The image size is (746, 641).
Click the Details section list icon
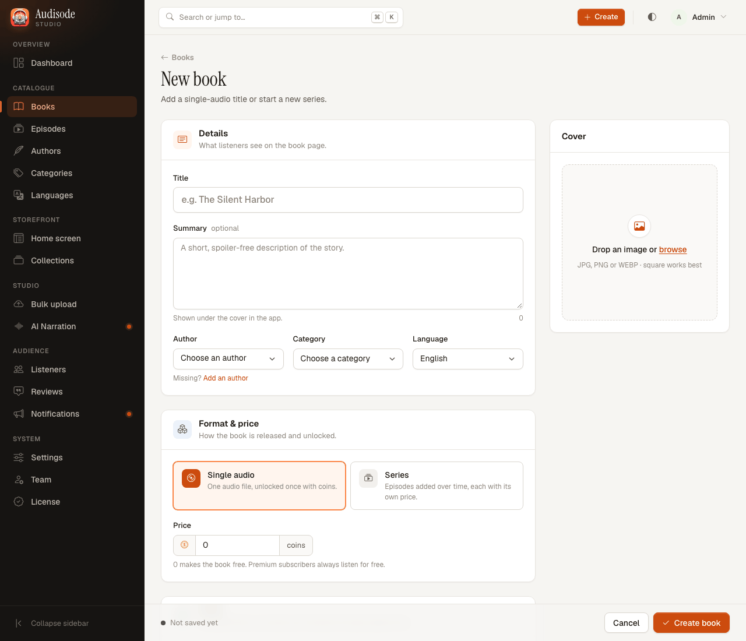[182, 139]
